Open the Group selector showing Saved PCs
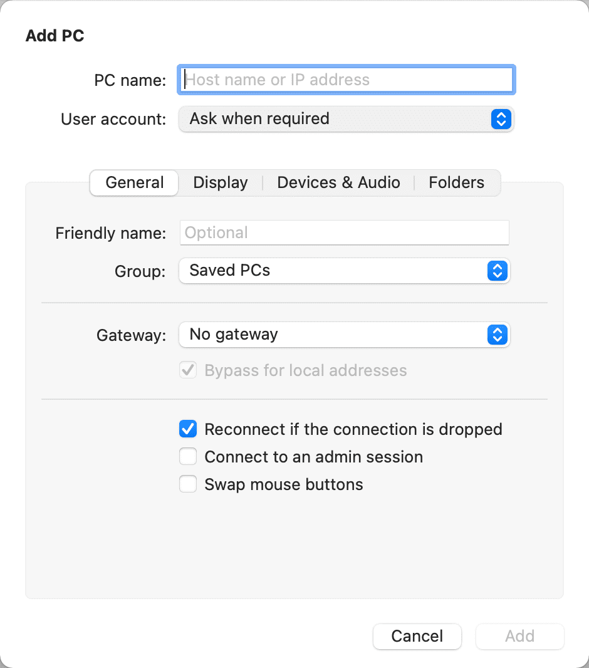The image size is (589, 668). tap(345, 271)
